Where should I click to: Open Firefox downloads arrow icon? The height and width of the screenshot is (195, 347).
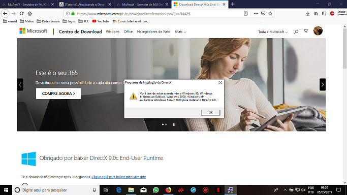(x=307, y=14)
